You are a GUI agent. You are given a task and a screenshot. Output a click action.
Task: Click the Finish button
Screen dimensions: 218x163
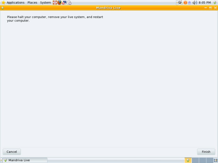[206, 152]
